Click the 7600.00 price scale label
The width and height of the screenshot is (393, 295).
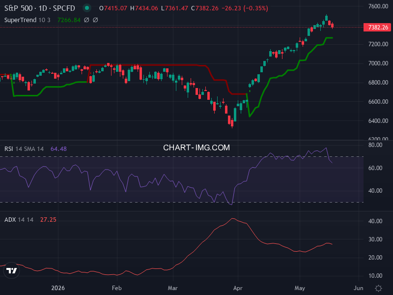[378, 6]
